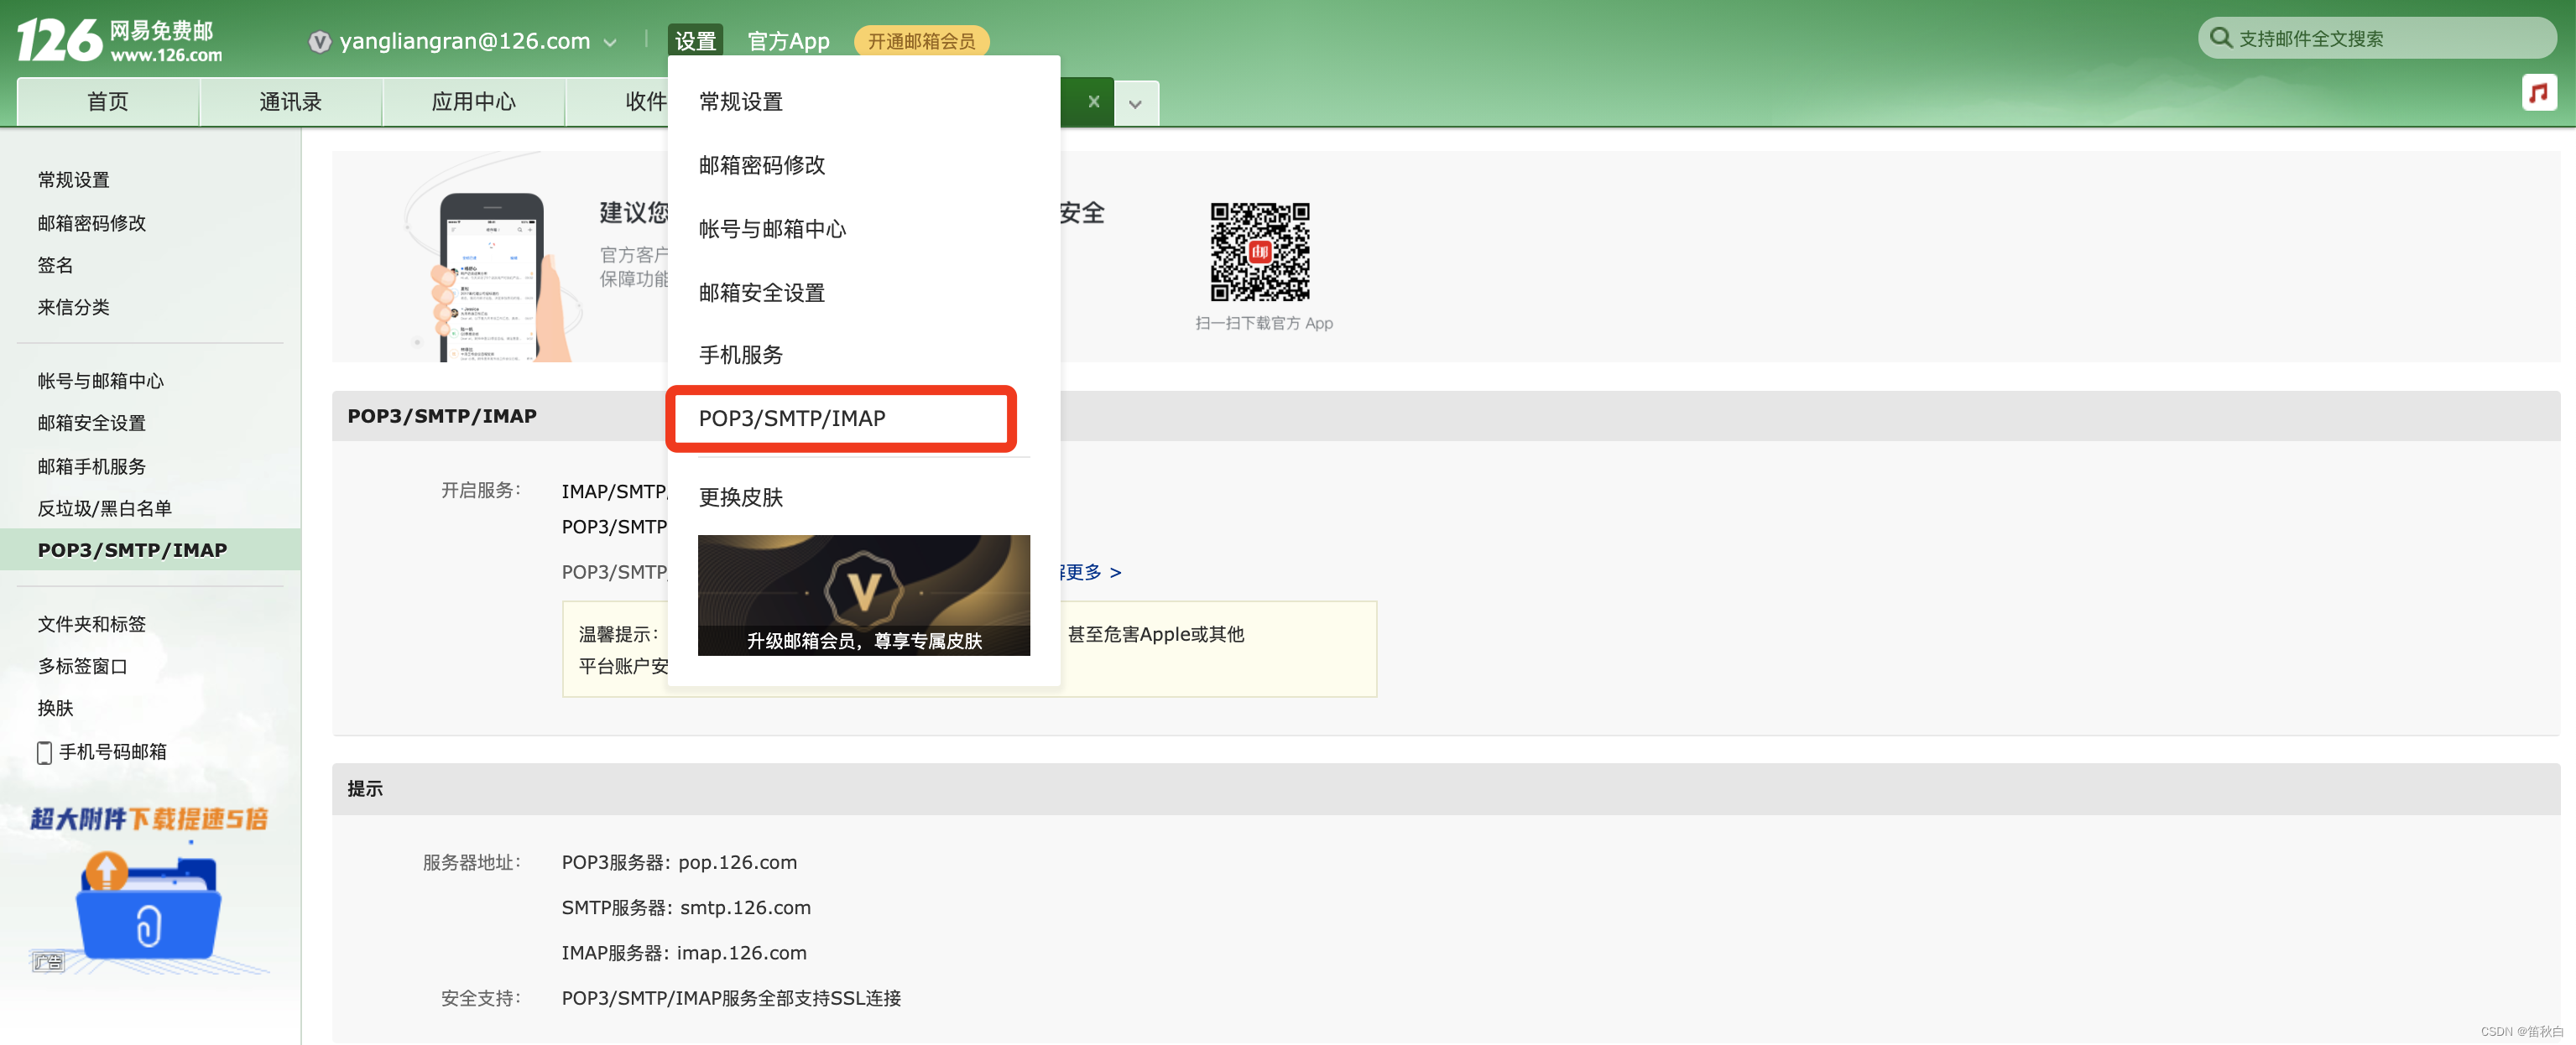Choose 邮箱安全设置 in the dropdown menu
Viewport: 2576px width, 1045px height.
pos(761,293)
